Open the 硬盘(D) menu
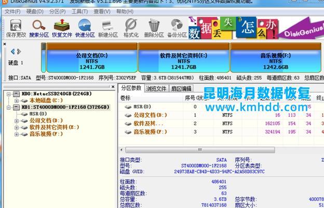The image size is (324, 208). point(35,11)
